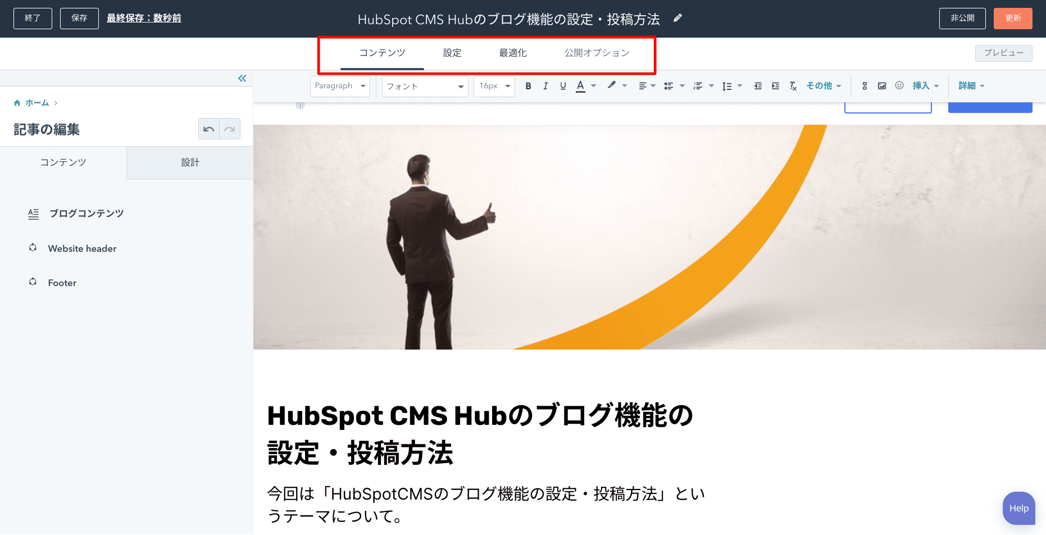
Task: Open the Paragraph style dropdown
Action: [340, 86]
